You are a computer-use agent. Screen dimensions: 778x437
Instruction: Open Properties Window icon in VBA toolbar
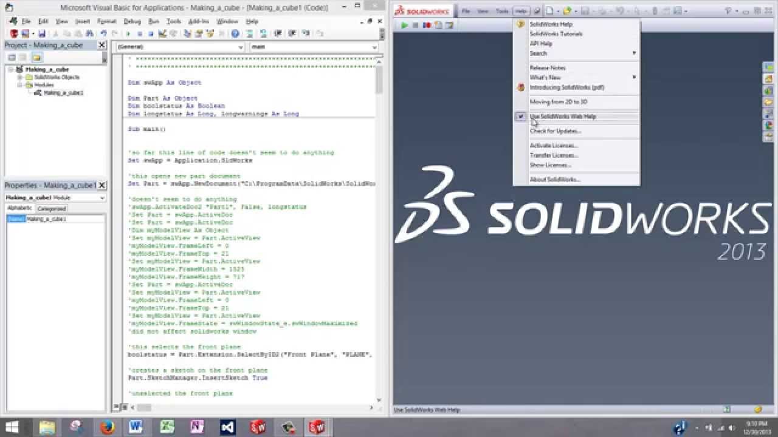pyautogui.click(x=199, y=33)
